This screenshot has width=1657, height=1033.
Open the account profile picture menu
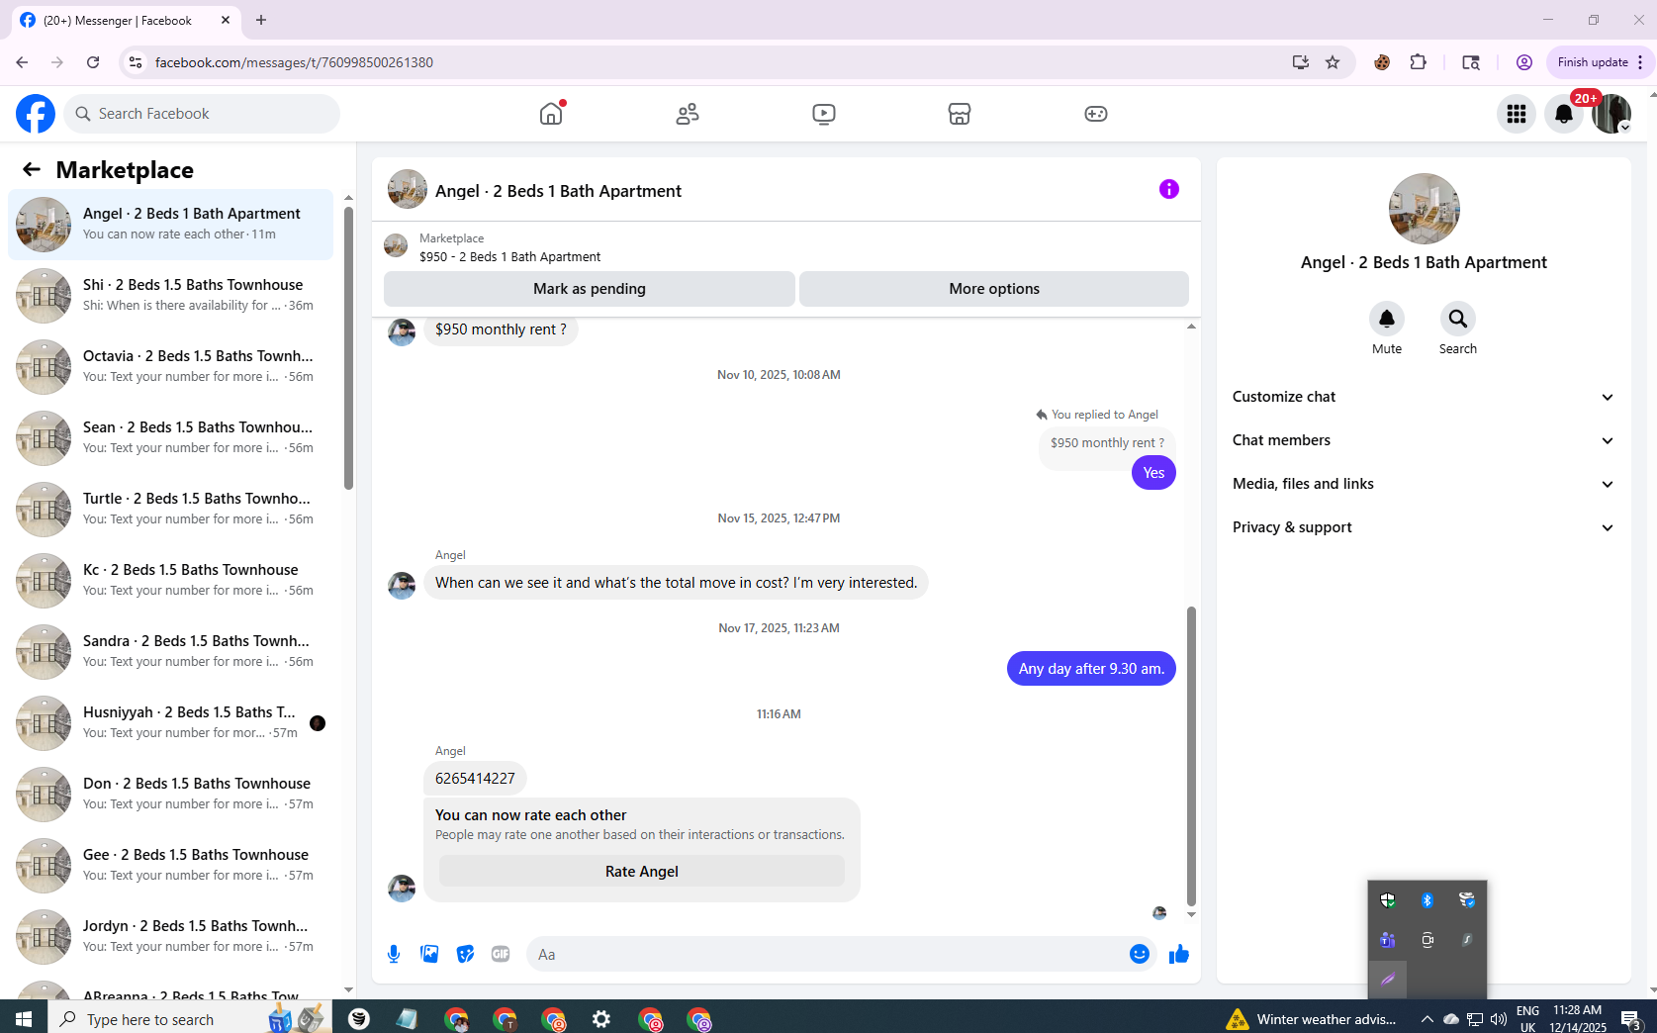click(x=1611, y=114)
